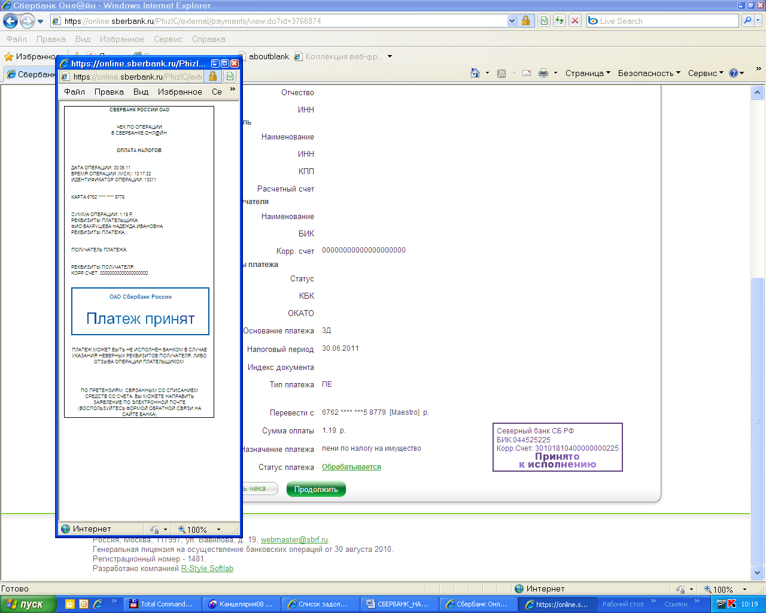Image resolution: width=766 pixels, height=613 pixels.
Task: Select the Сбербанк tab in the main window
Action: 30,74
